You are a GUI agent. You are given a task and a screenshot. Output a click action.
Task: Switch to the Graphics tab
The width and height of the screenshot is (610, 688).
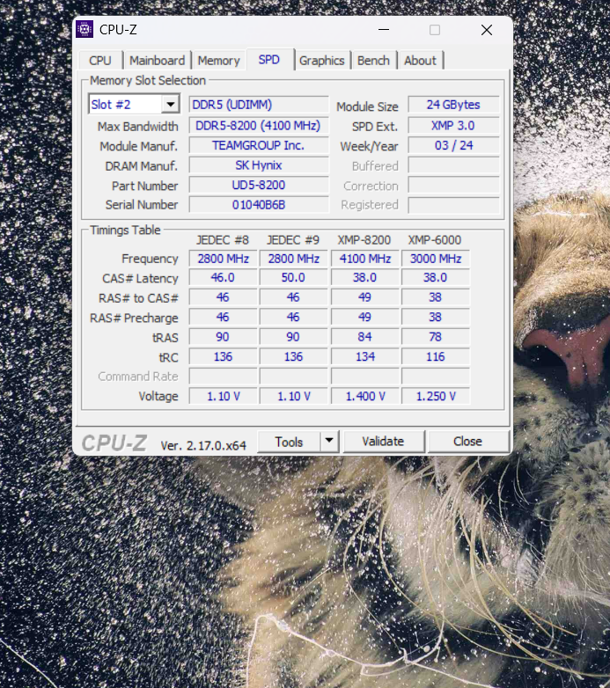[x=321, y=61]
